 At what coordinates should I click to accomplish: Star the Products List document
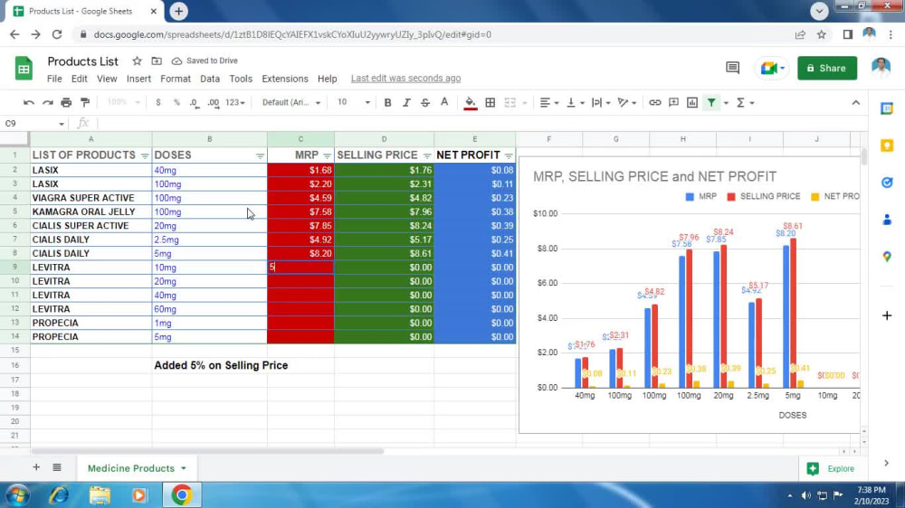click(x=137, y=61)
